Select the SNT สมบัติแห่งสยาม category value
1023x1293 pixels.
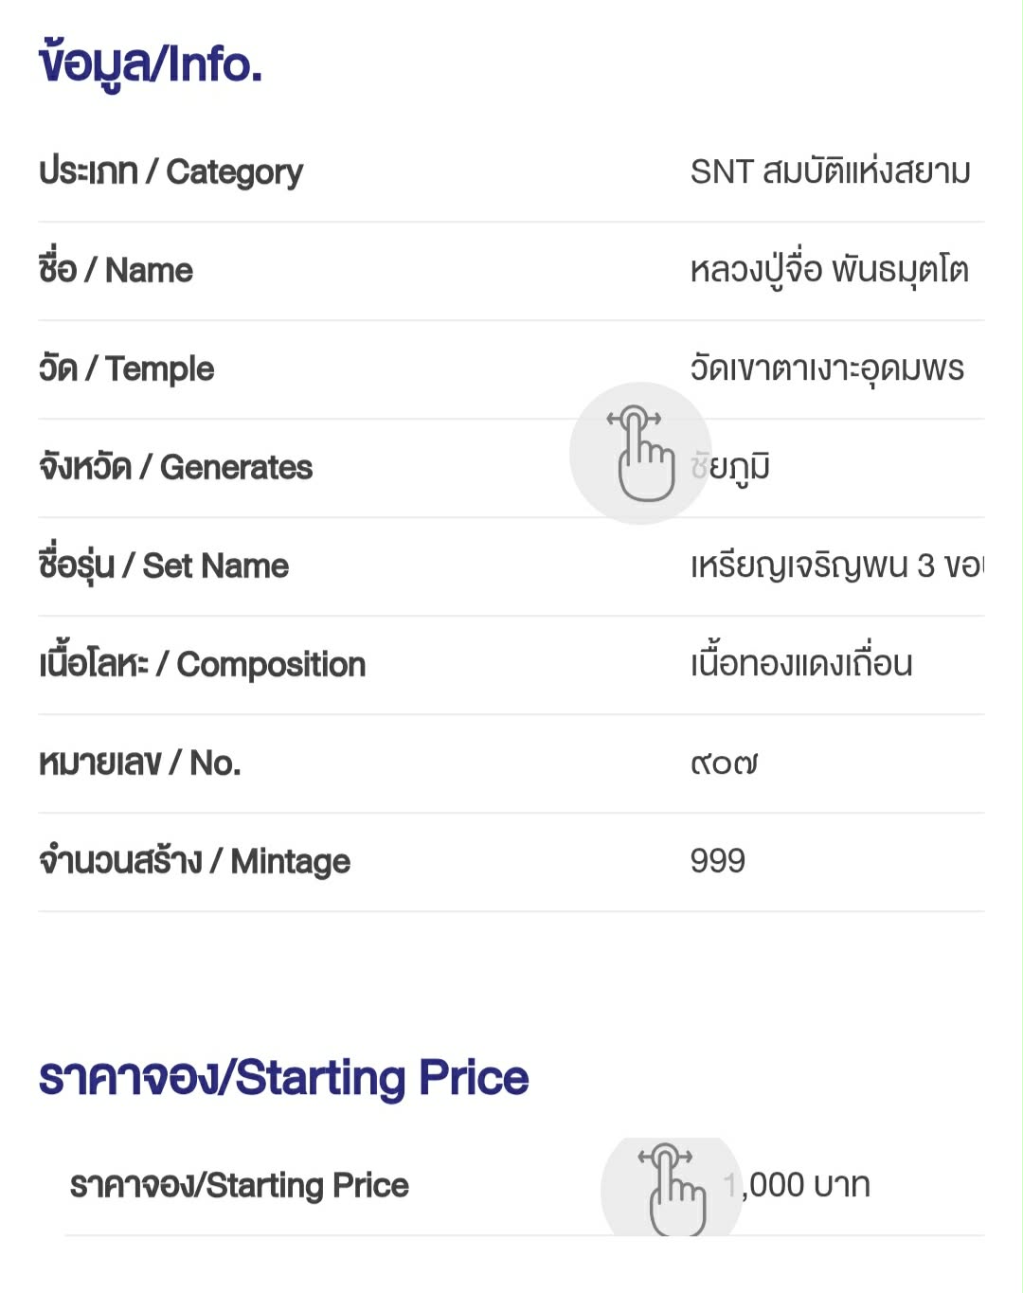coord(830,172)
